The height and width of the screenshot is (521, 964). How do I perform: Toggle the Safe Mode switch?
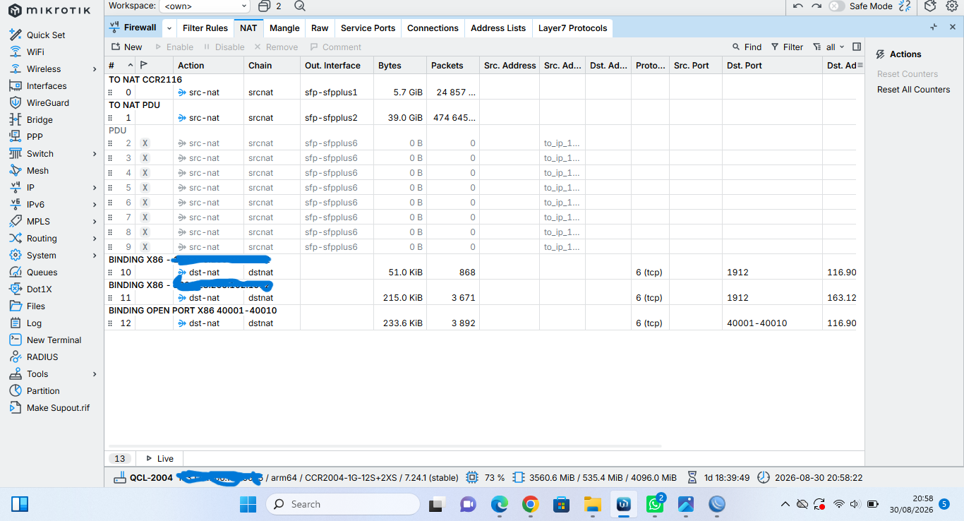(x=836, y=6)
